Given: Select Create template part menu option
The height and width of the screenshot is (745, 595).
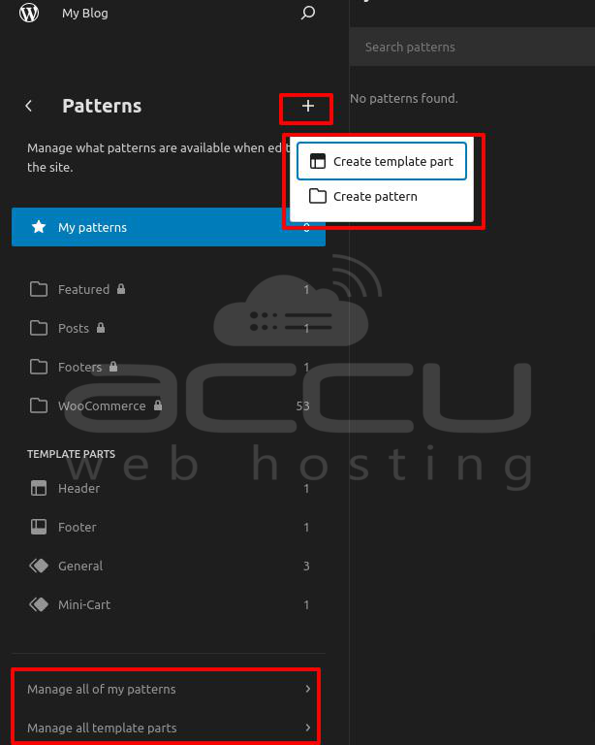Looking at the screenshot, I should (382, 162).
